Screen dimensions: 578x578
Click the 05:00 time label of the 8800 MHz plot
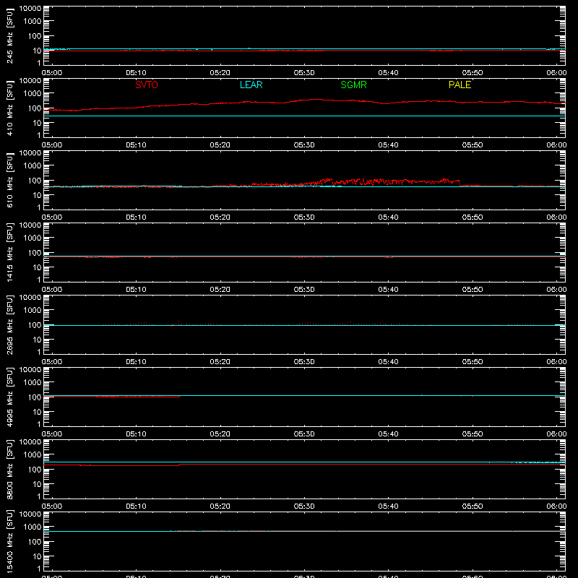click(x=52, y=506)
